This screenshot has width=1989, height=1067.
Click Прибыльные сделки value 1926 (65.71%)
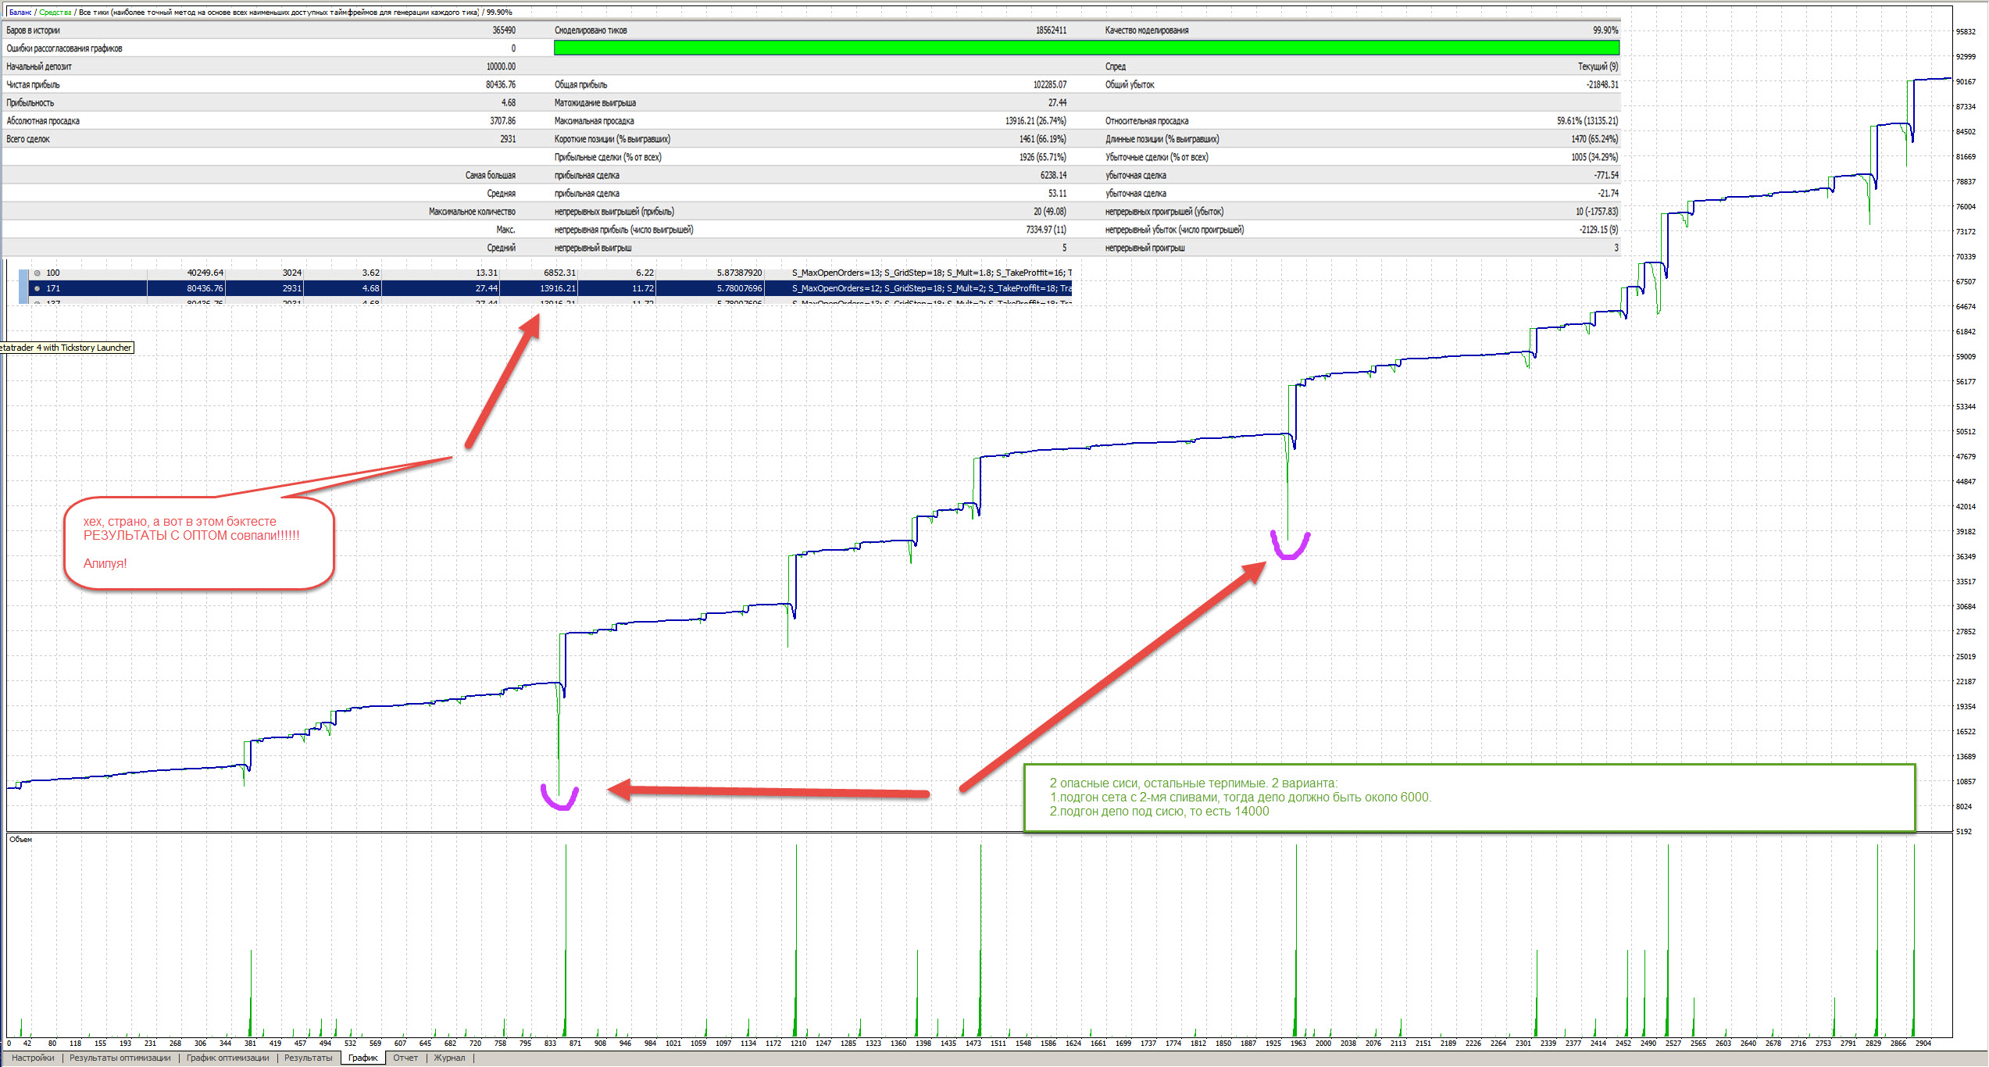coord(1042,157)
